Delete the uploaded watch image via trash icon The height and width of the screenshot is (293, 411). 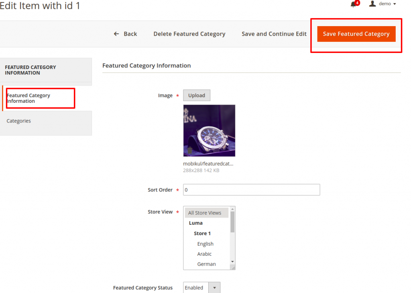pos(189,151)
